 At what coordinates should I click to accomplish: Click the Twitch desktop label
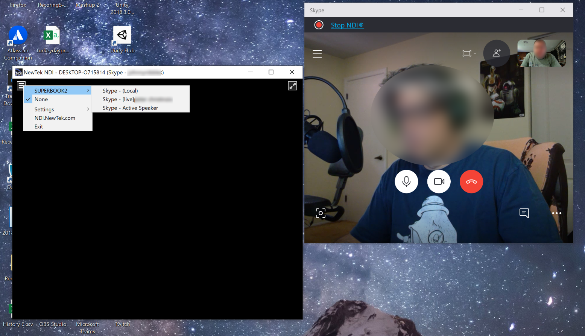coord(122,324)
